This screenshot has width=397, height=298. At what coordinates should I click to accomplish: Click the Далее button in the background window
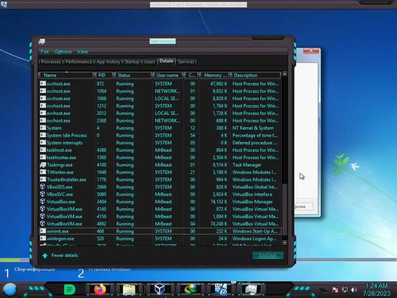click(303, 206)
